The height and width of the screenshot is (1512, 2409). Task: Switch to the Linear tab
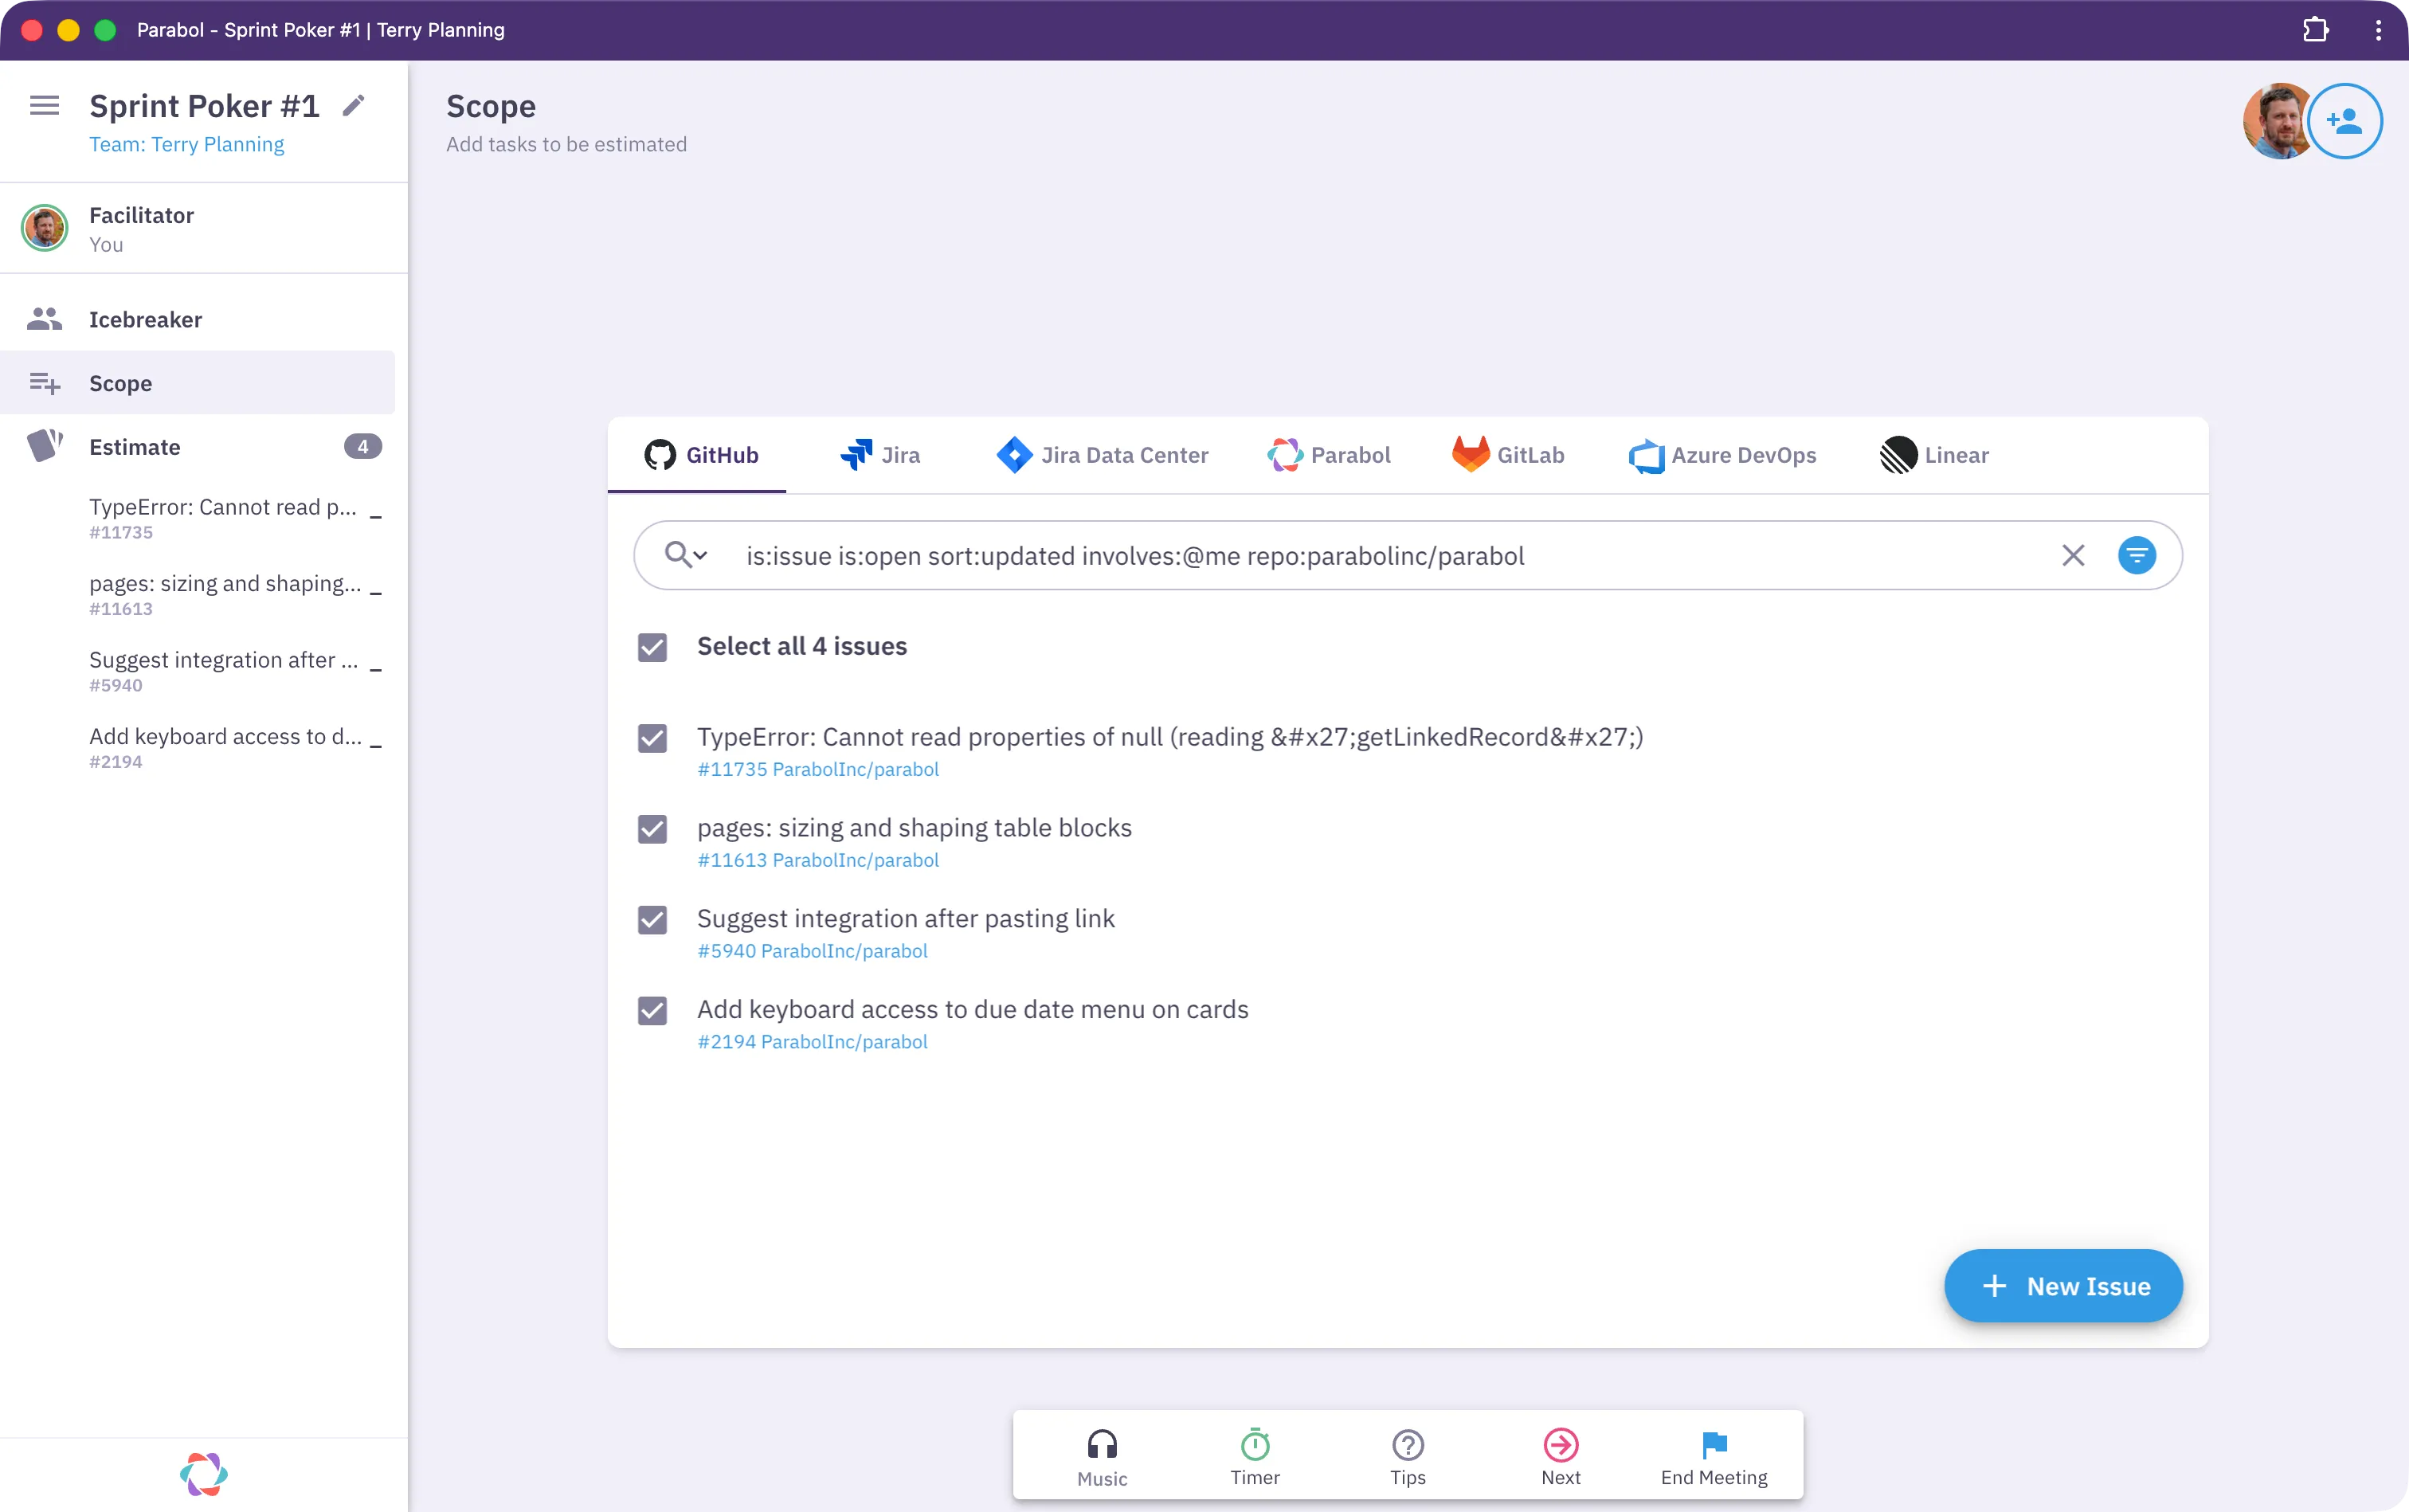tap(1934, 455)
